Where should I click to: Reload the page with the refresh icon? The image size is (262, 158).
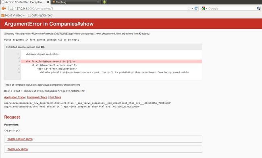(x=196, y=8)
